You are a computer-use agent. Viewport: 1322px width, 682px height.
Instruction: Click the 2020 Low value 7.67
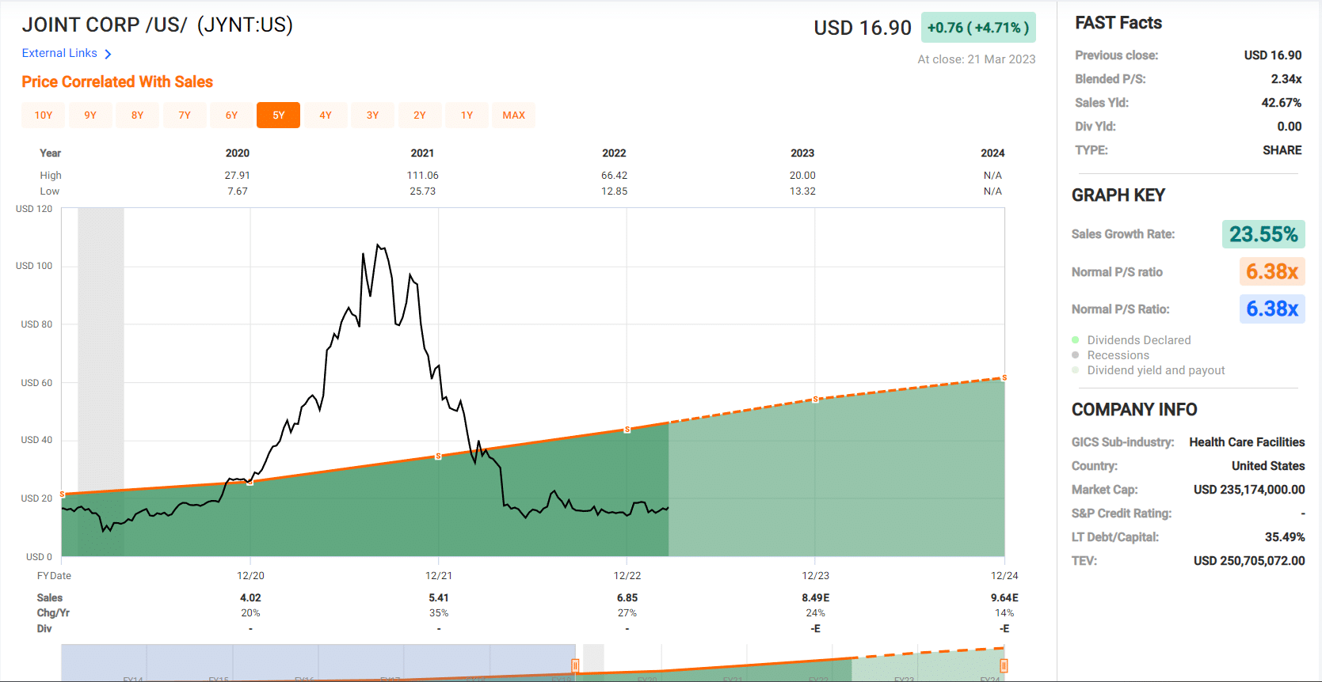click(238, 191)
